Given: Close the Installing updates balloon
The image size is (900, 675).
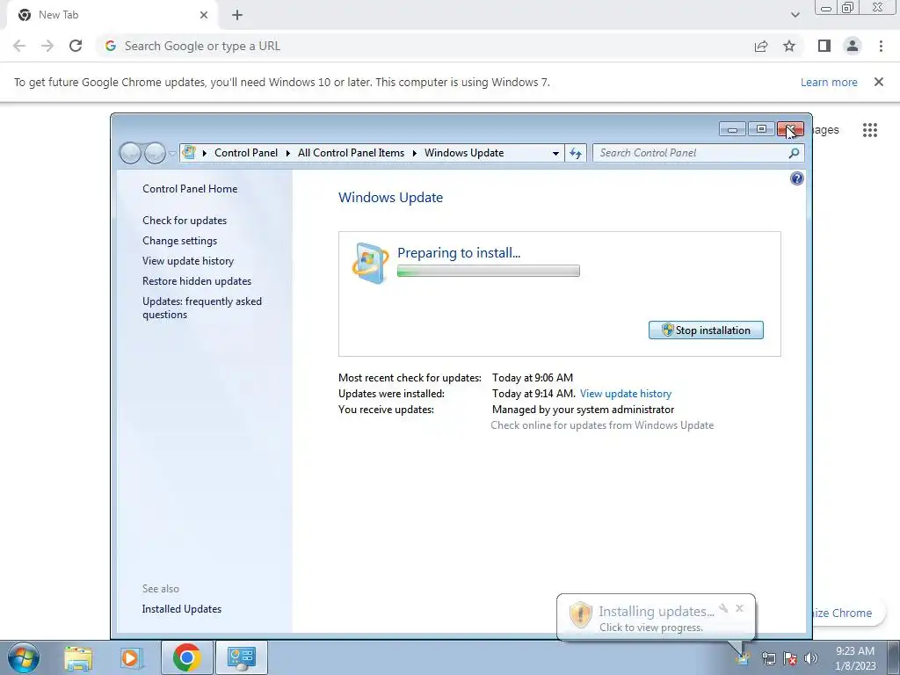Looking at the screenshot, I should 739,608.
